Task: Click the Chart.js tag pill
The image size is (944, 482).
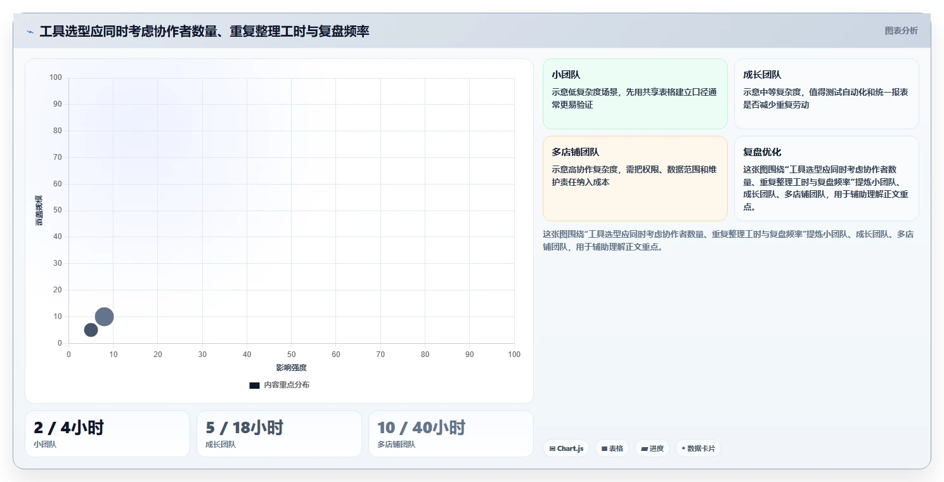Action: click(566, 448)
